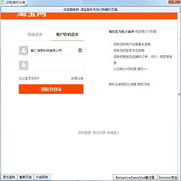Viewport: 181px width, 181px height.
Task: Open the 意见反馈 footer link
Action: (x=99, y=133)
